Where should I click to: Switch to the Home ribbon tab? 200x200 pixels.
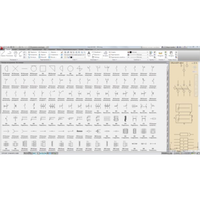tap(8, 49)
